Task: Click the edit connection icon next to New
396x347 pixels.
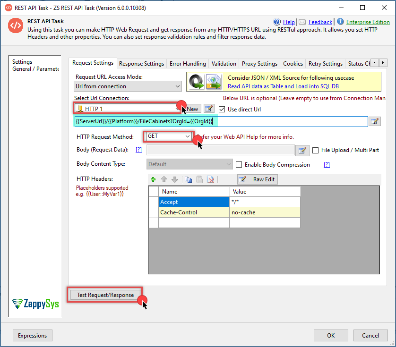Action: point(209,109)
